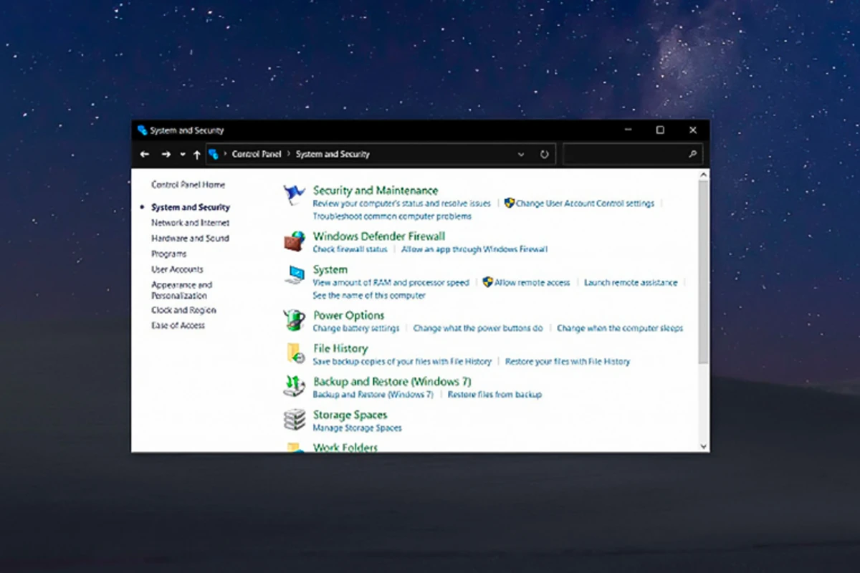
Task: Click the vertical scrollbar thumb
Action: tap(703, 271)
